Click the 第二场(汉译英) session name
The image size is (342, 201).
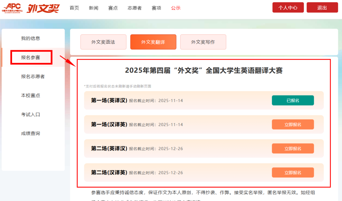[x=109, y=173]
